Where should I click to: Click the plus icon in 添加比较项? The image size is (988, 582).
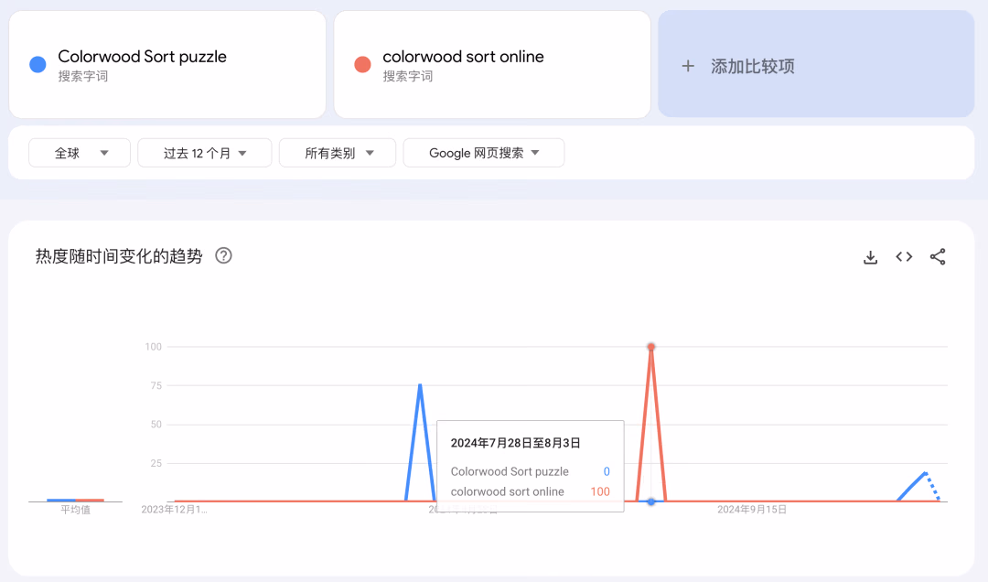(688, 66)
